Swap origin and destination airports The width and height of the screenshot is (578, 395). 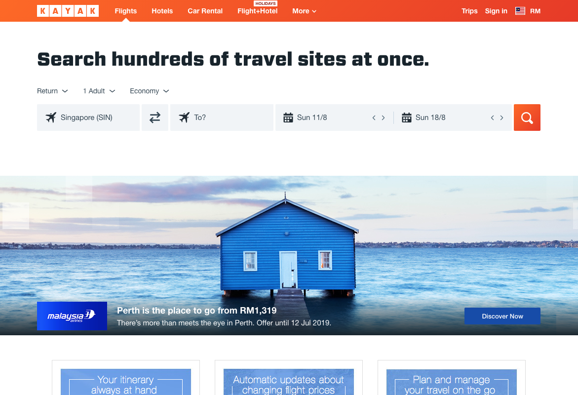(x=155, y=118)
